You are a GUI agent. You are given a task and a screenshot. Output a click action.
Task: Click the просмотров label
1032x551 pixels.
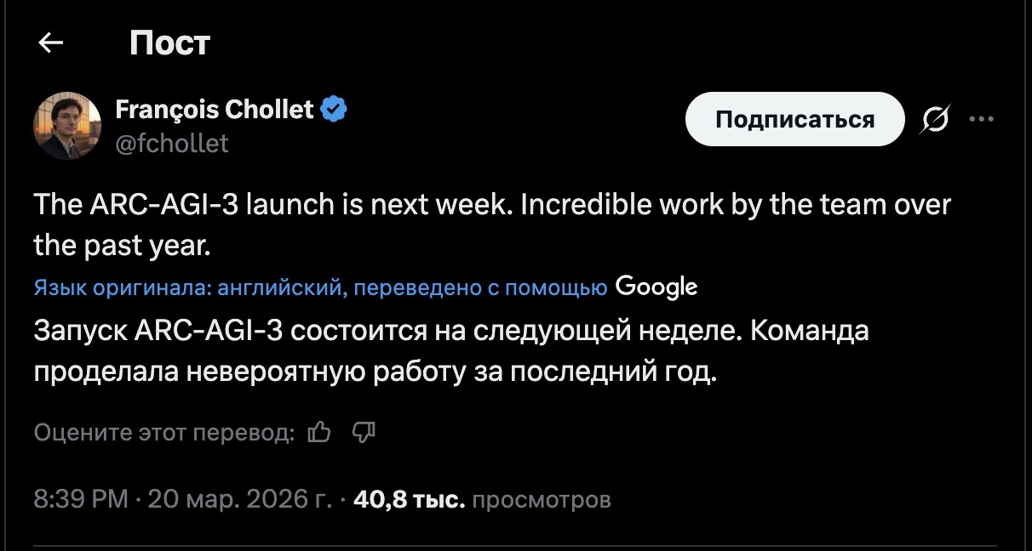(541, 499)
